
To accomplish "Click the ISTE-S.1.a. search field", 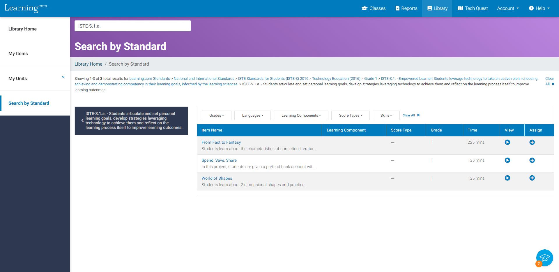I will tap(133, 26).
